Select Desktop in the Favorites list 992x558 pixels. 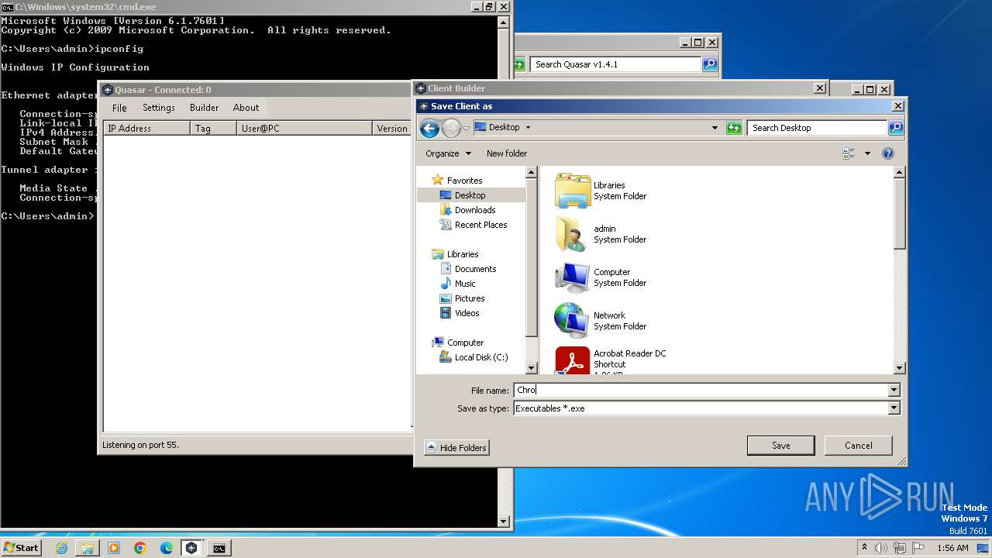pos(470,195)
